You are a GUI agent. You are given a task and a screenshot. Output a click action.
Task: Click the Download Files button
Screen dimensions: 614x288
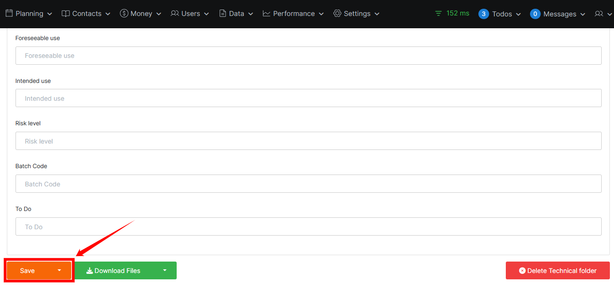point(114,271)
